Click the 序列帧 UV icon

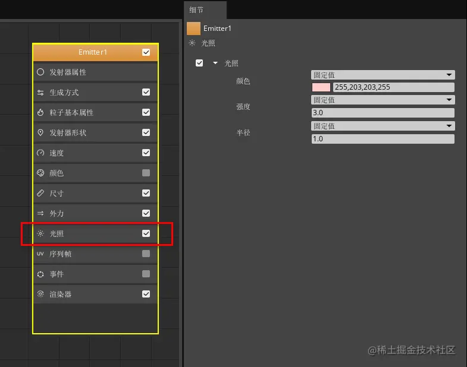pyautogui.click(x=40, y=254)
